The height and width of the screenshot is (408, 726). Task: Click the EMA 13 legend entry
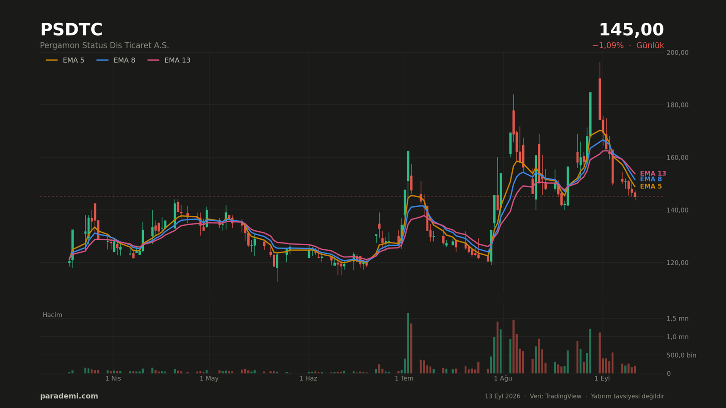tap(169, 60)
